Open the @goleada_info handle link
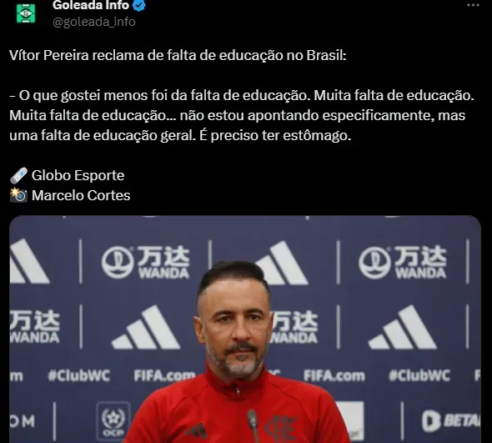This screenshot has width=492, height=443. tap(94, 22)
